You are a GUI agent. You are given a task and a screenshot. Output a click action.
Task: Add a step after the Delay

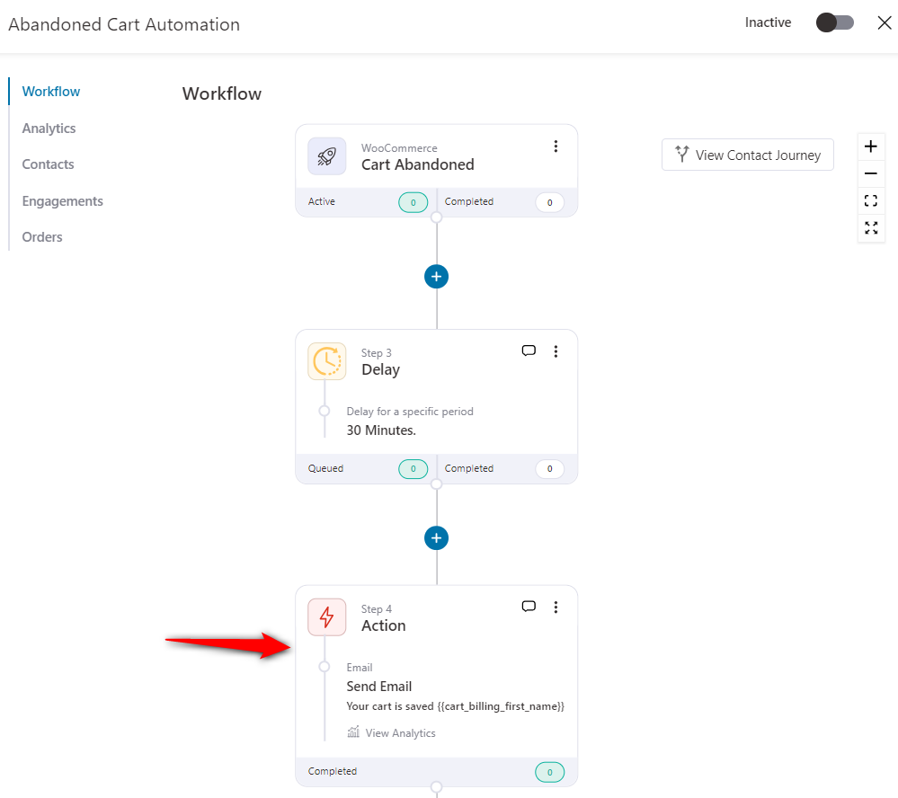click(x=436, y=538)
